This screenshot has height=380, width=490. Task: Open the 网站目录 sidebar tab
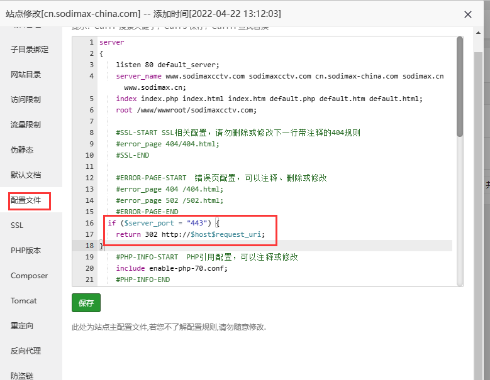point(26,75)
